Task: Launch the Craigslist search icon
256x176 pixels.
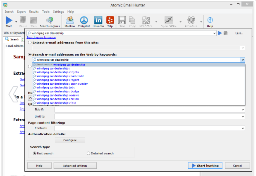Action: [84, 20]
